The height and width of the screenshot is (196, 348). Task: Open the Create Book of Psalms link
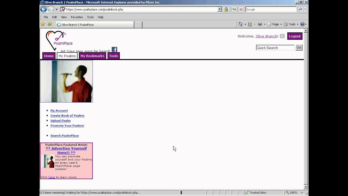67,115
